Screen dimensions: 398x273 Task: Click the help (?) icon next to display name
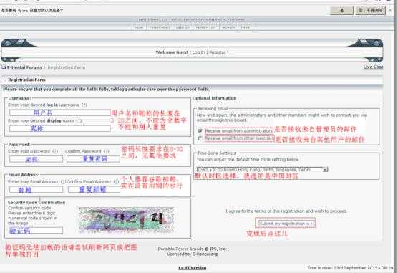click(x=79, y=121)
